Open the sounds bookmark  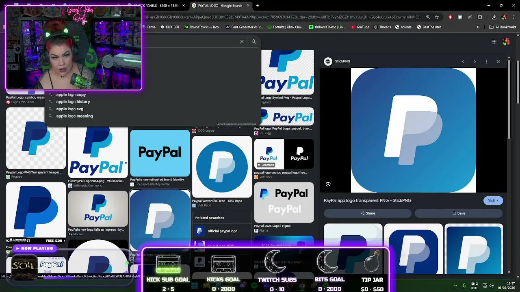[403, 27]
